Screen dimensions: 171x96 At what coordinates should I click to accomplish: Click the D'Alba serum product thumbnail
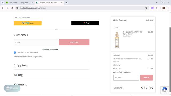(117, 40)
